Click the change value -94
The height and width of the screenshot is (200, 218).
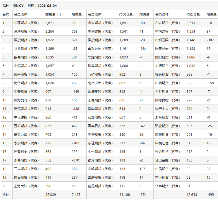click(x=142, y=143)
